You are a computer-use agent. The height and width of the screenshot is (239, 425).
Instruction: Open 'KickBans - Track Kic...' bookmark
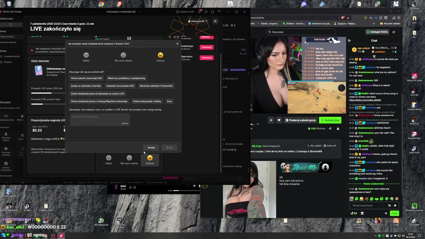(x=294, y=24)
